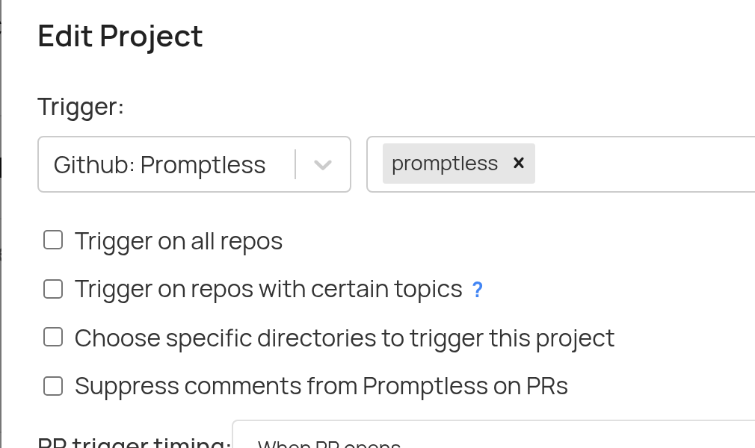Screen dimensions: 755x448
Task: Click the x inside the promptless chip
Action: 519,164
